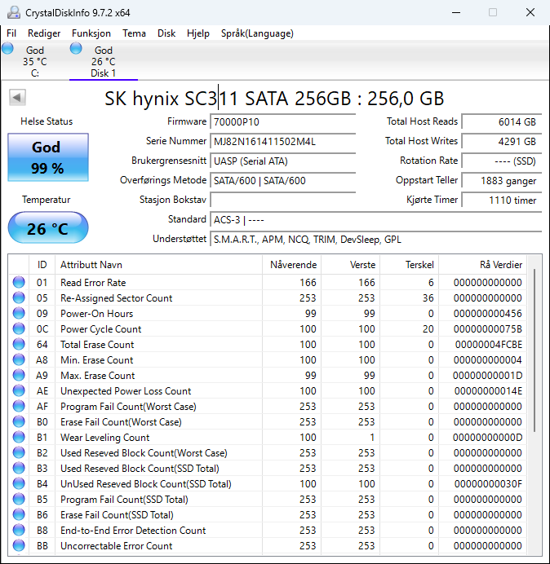Click the Wear Leveling Count attribute name
Screen dimensions: 550x564
point(104,438)
